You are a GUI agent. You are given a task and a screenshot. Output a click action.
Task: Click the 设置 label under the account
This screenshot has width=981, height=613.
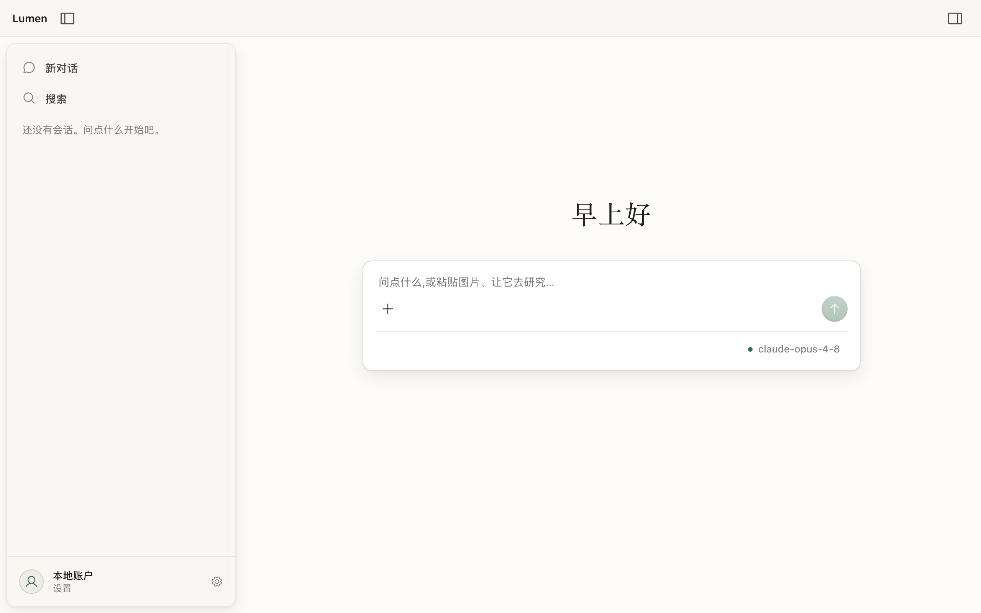pos(62,589)
